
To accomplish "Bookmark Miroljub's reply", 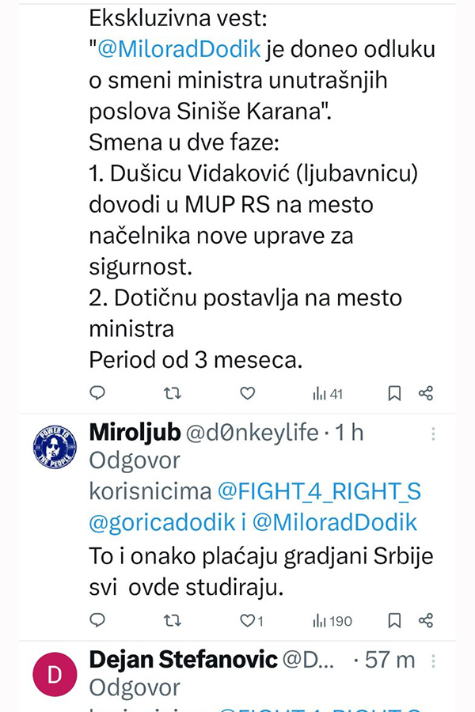I will point(394,621).
